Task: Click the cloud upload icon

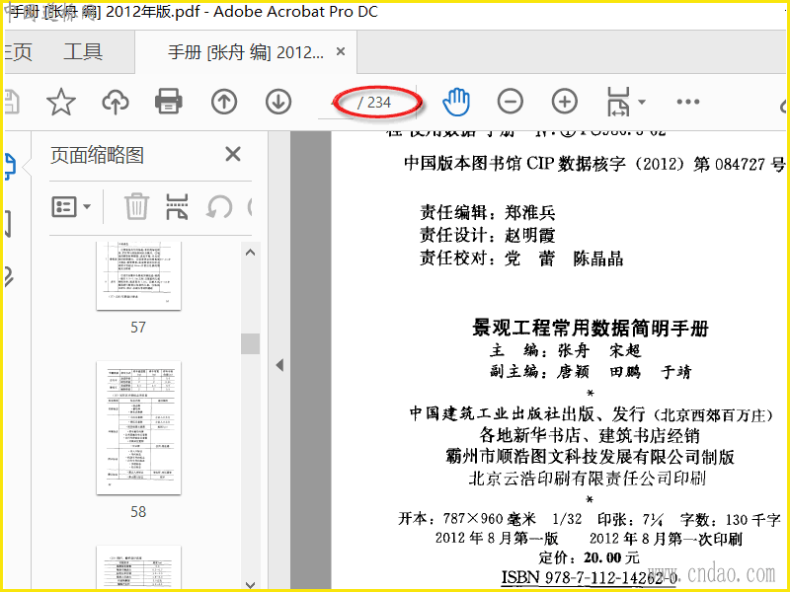Action: 116,103
